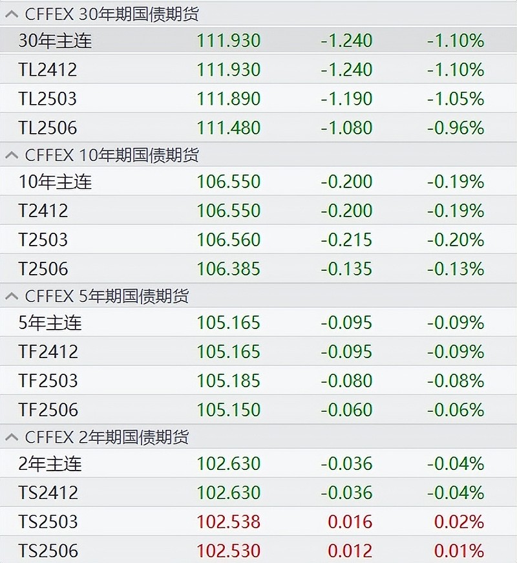Select the 2年主连 row
This screenshot has height=563, width=517.
click(x=258, y=463)
